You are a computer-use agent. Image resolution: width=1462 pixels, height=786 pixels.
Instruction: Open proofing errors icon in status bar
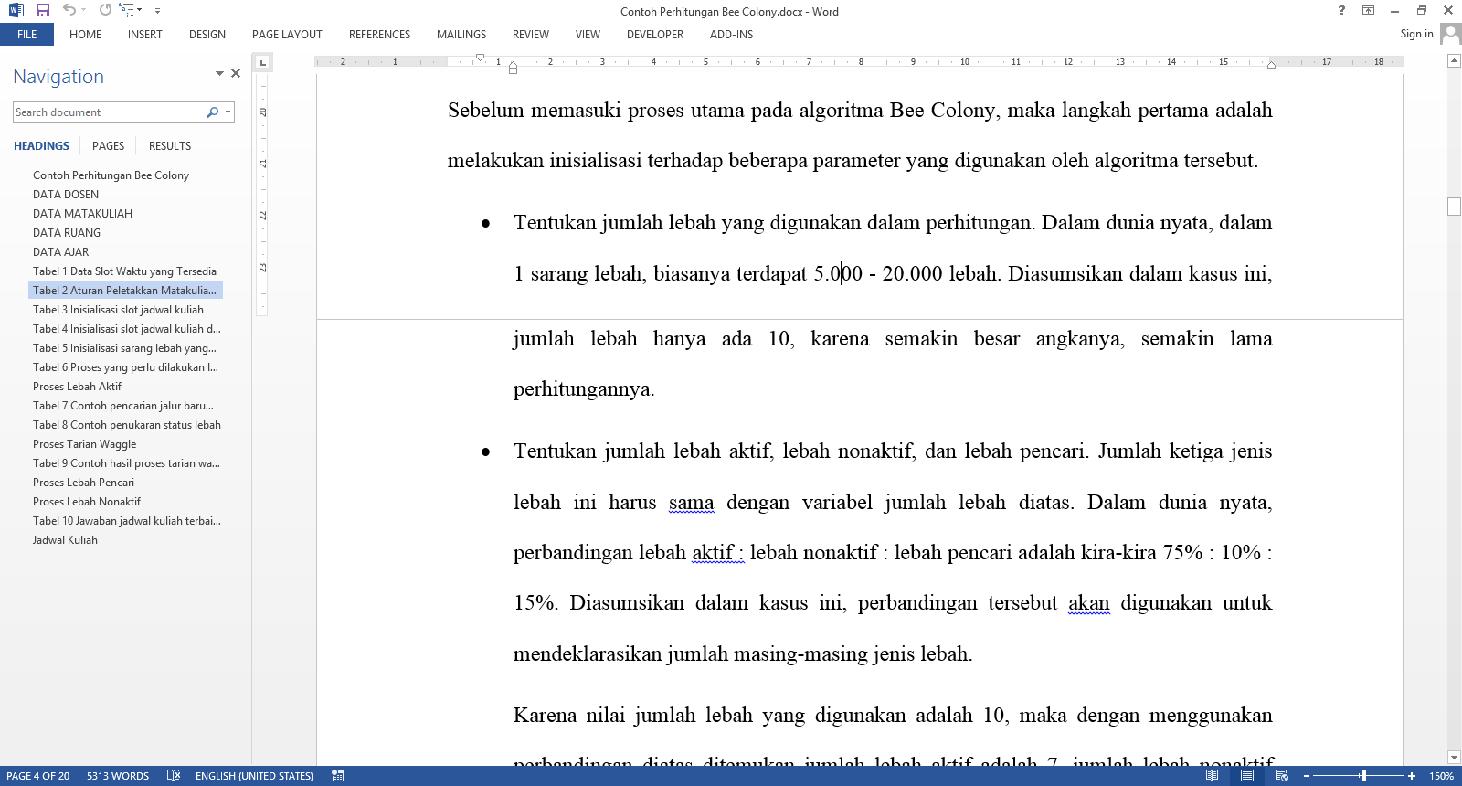pos(174,776)
